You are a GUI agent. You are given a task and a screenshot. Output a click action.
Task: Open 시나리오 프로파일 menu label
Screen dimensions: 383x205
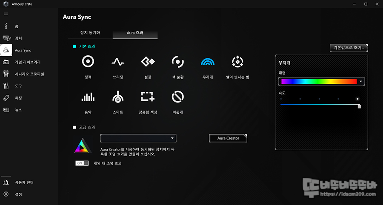pyautogui.click(x=29, y=74)
